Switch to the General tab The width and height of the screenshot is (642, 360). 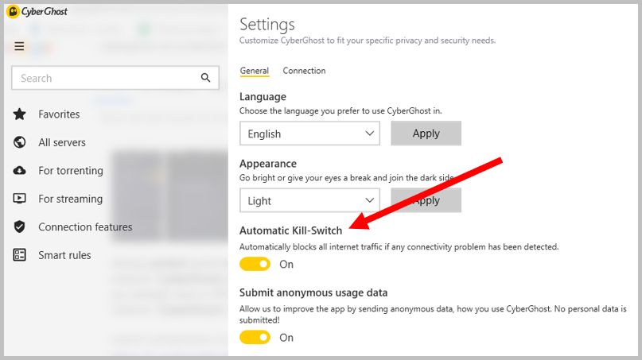[255, 71]
